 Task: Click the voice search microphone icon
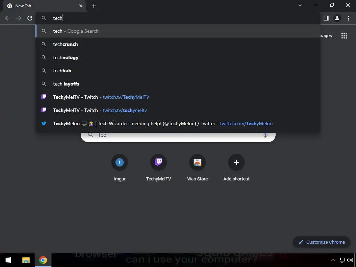tap(265, 135)
